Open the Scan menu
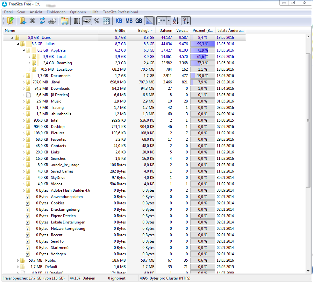This screenshot has width=313, height=283. 21,12
